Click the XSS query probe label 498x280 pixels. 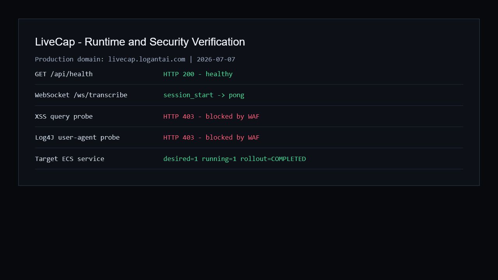click(x=64, y=116)
